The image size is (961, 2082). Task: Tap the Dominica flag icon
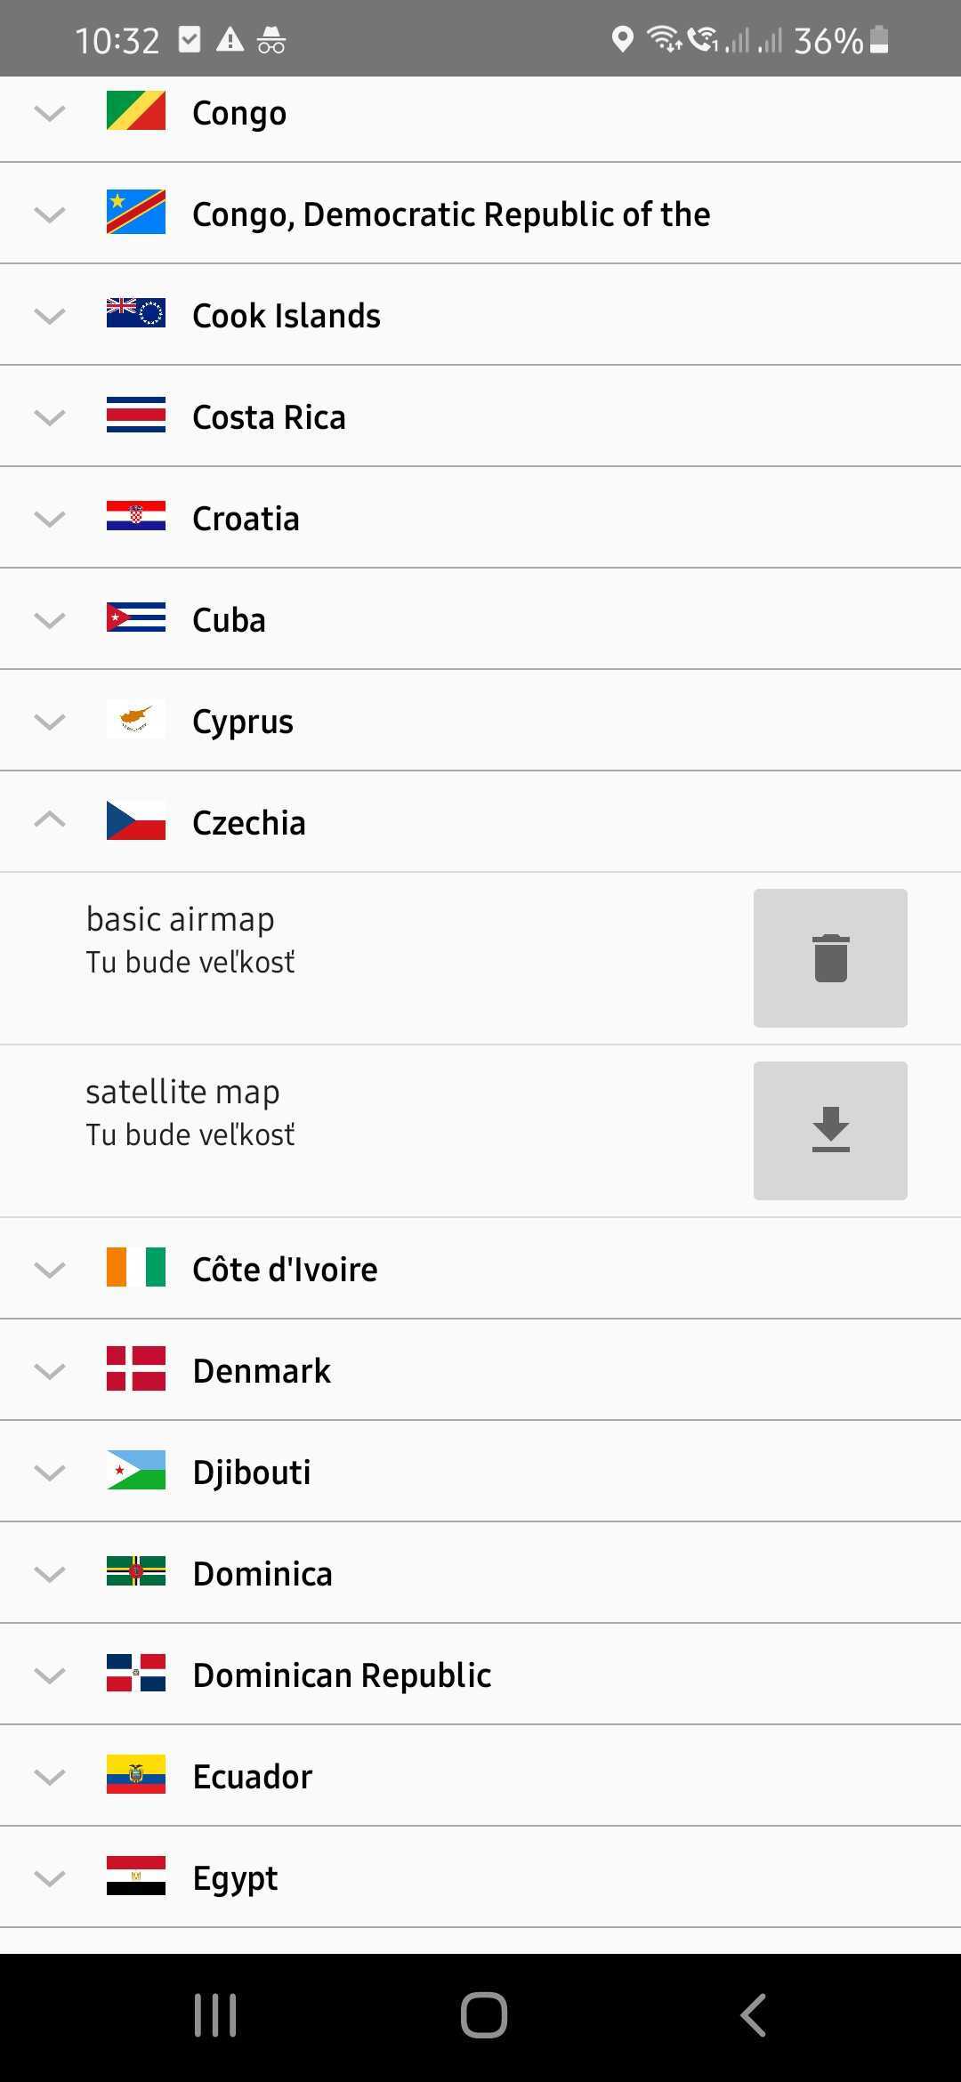tap(135, 1571)
